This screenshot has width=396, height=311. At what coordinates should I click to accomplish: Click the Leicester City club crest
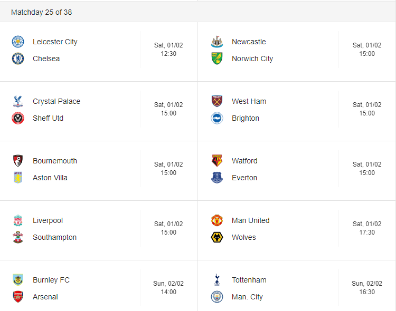(x=18, y=42)
